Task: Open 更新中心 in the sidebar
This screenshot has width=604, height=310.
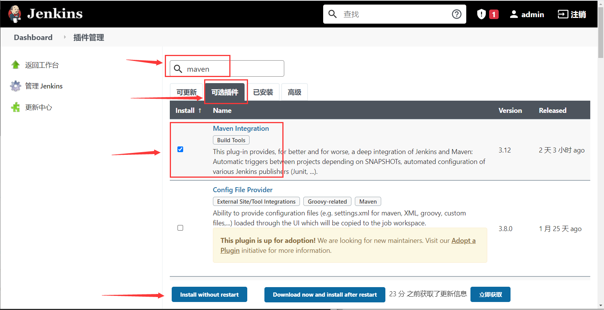Action: (x=39, y=108)
